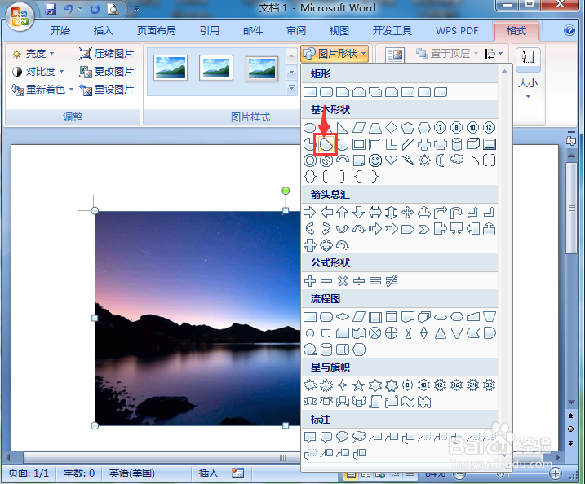Click the document scroll down arrow
The width and height of the screenshot is (585, 484).
571,403
